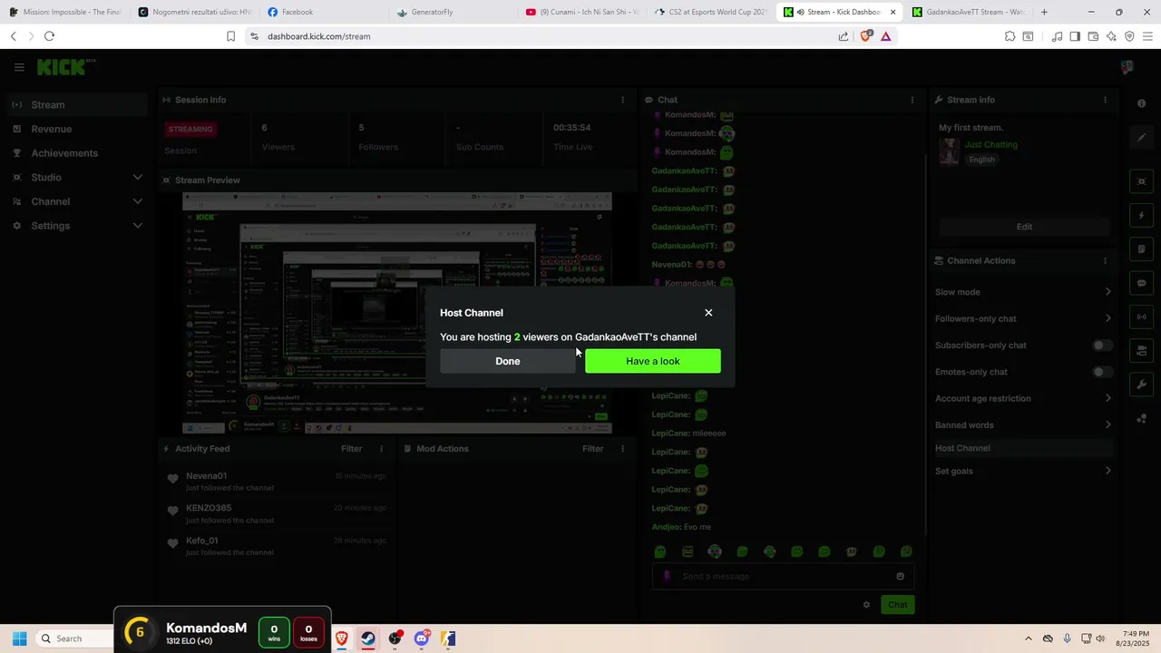Image resolution: width=1161 pixels, height=653 pixels.
Task: Click Mod Actions Filter button
Action: click(592, 449)
